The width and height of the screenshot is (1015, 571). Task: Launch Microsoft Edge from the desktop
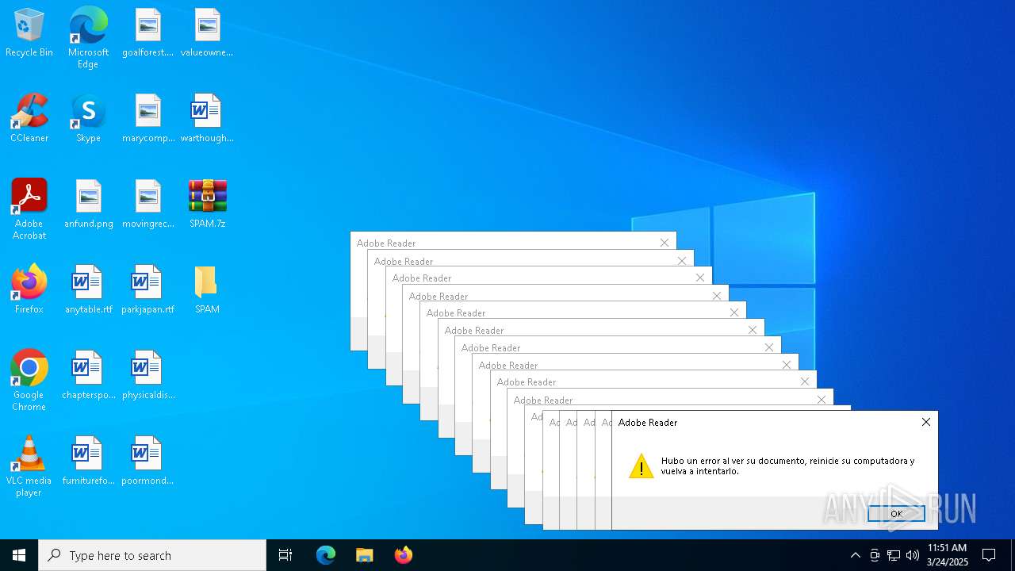click(88, 37)
